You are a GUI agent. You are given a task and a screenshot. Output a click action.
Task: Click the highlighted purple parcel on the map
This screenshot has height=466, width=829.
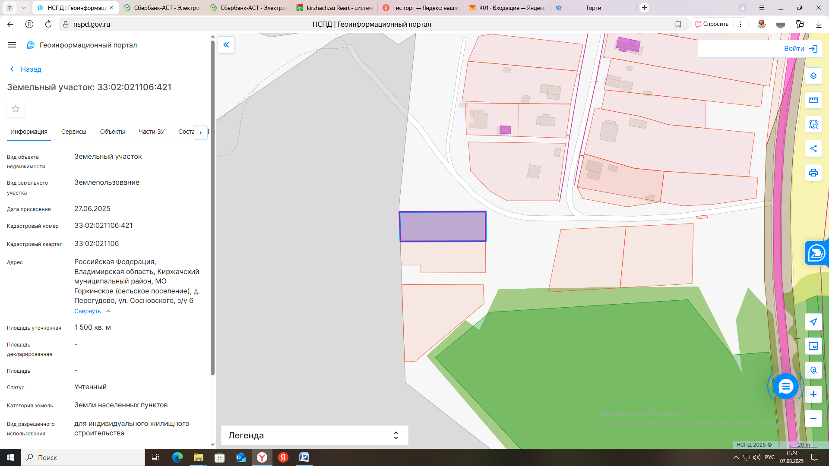pyautogui.click(x=442, y=227)
